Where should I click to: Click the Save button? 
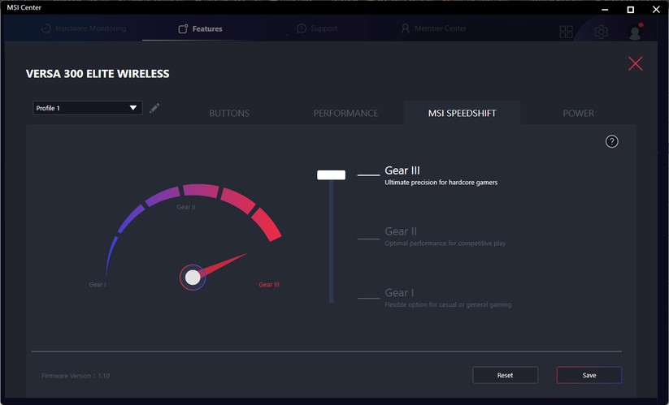589,375
